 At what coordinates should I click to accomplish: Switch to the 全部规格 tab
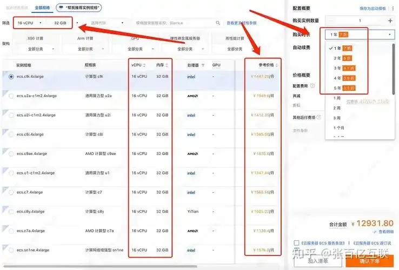tap(43, 8)
